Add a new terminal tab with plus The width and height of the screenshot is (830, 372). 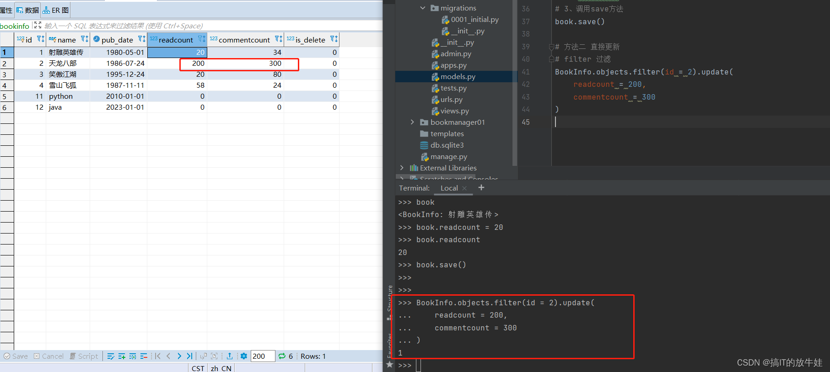tap(481, 187)
